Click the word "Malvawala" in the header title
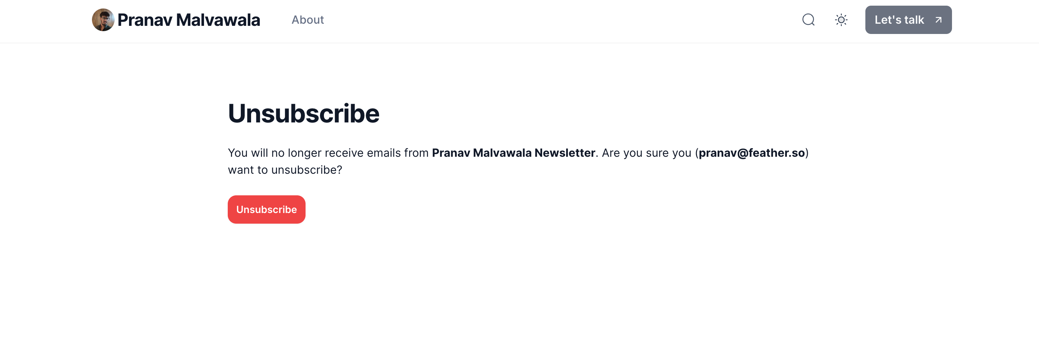Viewport: 1039px width, 339px height. [218, 20]
